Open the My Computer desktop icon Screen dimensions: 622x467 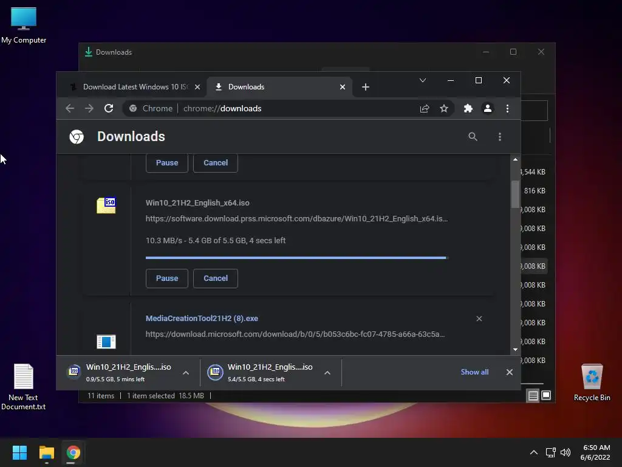[x=24, y=25]
